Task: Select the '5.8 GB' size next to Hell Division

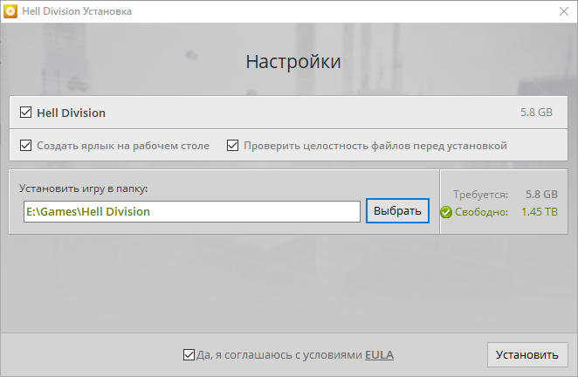Action: coord(536,113)
